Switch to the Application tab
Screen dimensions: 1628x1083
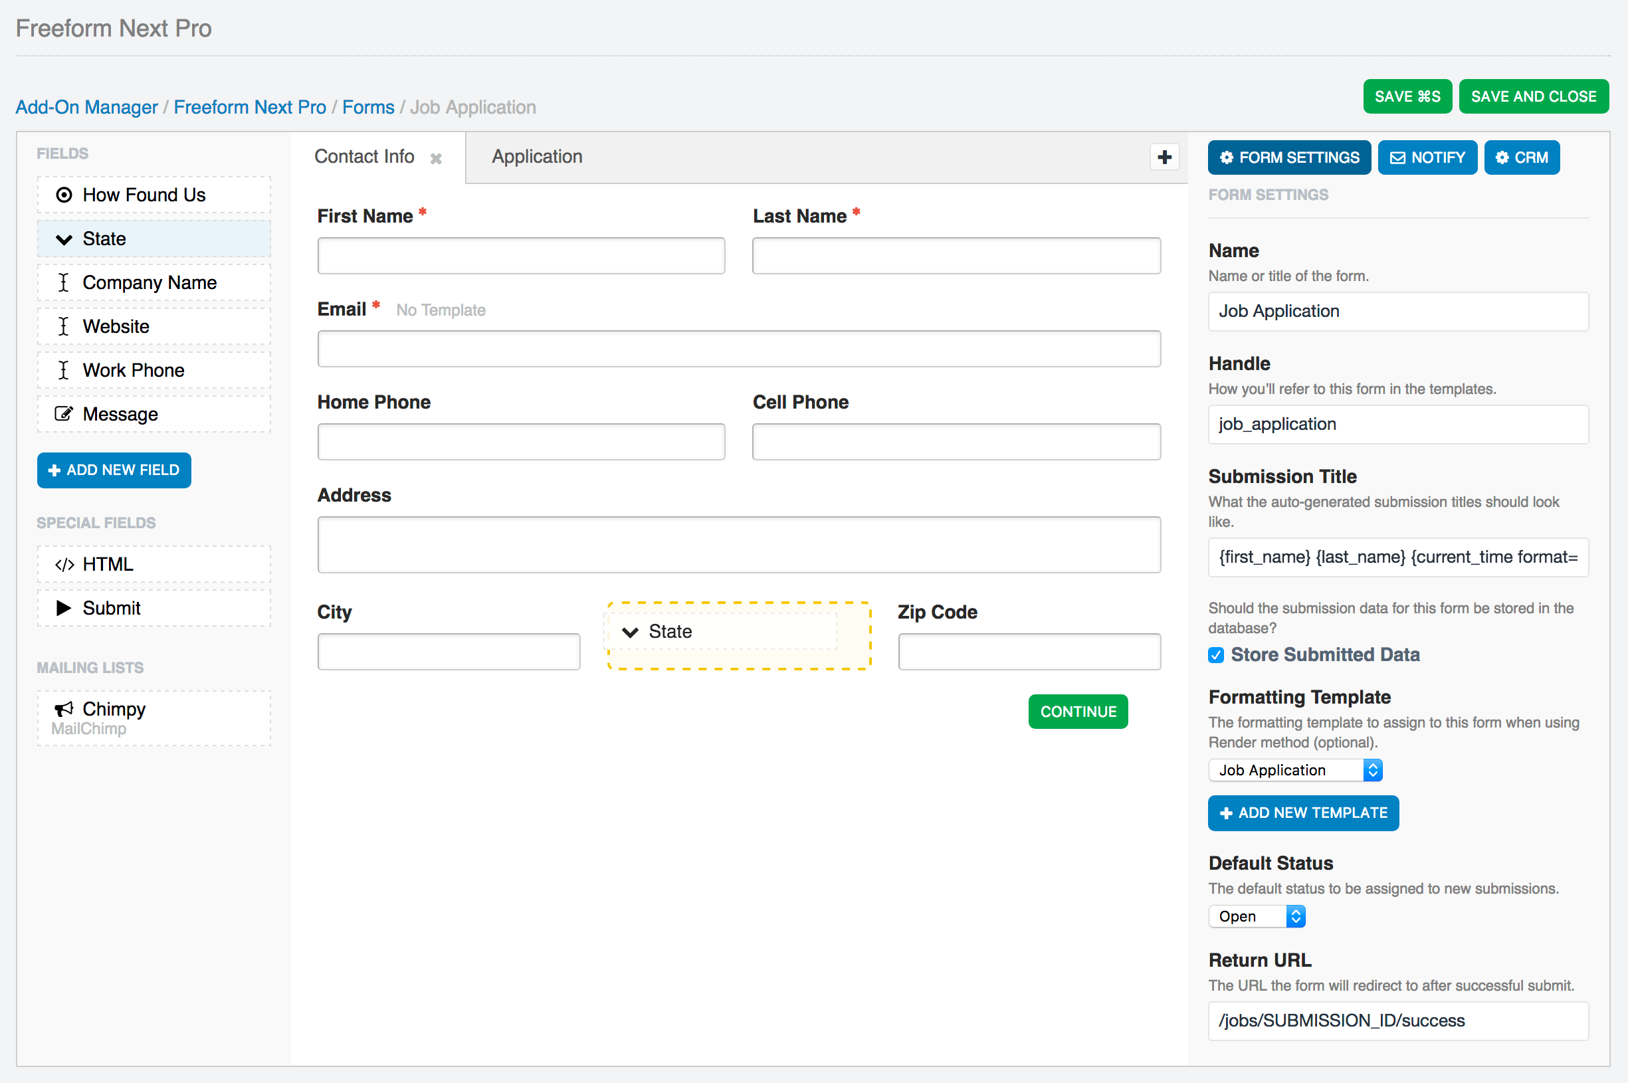click(537, 157)
